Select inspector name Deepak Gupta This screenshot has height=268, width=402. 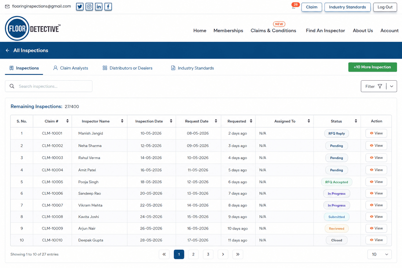[x=91, y=240]
